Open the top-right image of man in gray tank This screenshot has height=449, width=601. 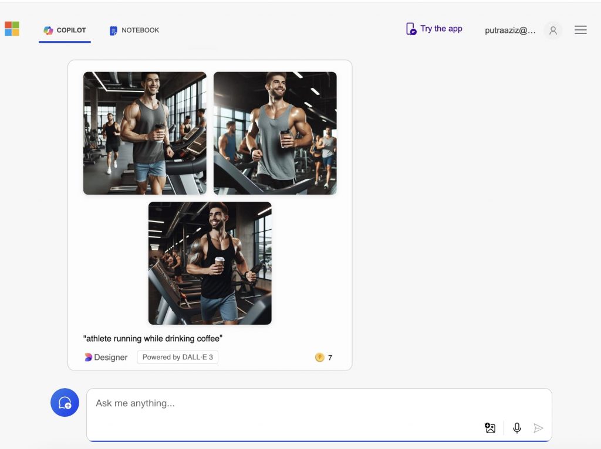(x=275, y=133)
